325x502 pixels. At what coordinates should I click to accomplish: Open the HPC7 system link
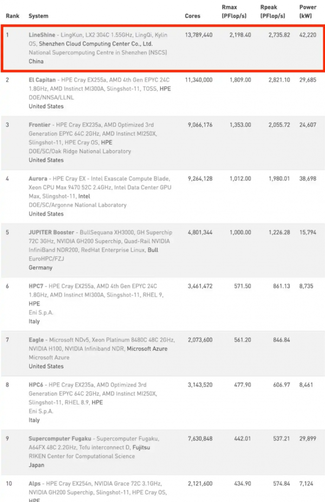[x=36, y=286]
